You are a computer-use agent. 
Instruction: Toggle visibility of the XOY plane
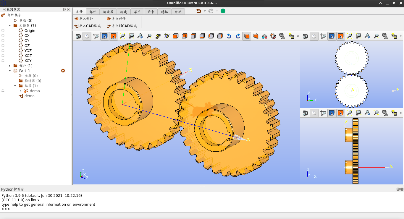3,61
